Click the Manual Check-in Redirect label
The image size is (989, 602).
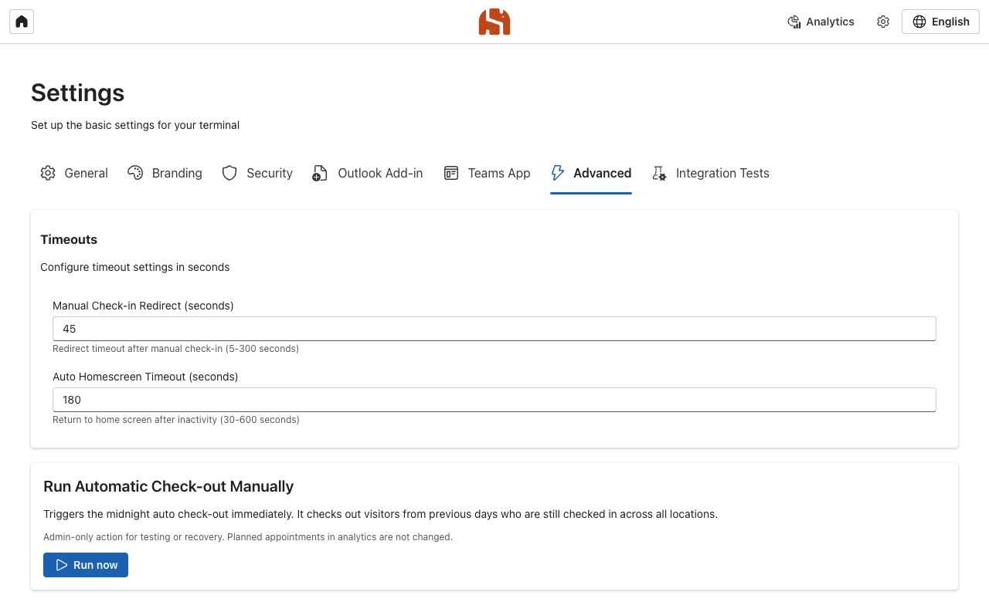[x=143, y=306]
